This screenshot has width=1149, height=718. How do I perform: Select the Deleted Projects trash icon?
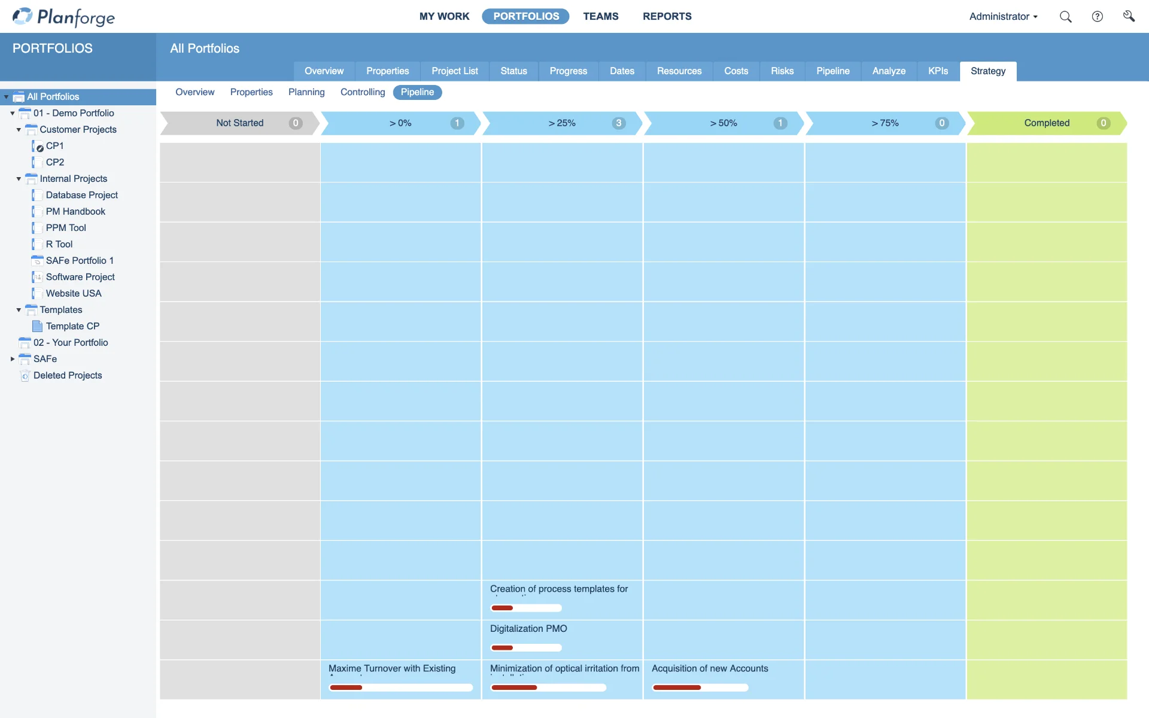coord(25,376)
